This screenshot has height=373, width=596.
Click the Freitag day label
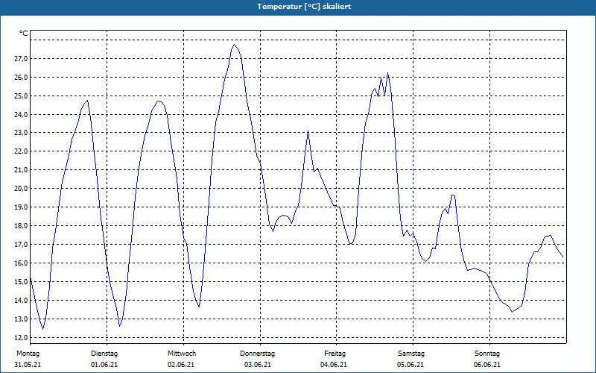(x=335, y=354)
